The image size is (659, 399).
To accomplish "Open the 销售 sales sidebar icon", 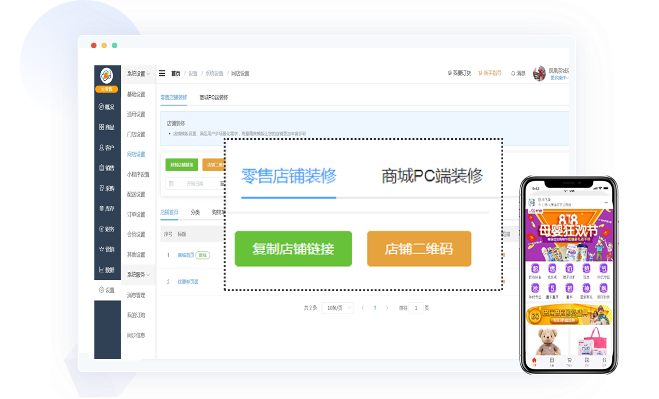I will (x=101, y=168).
